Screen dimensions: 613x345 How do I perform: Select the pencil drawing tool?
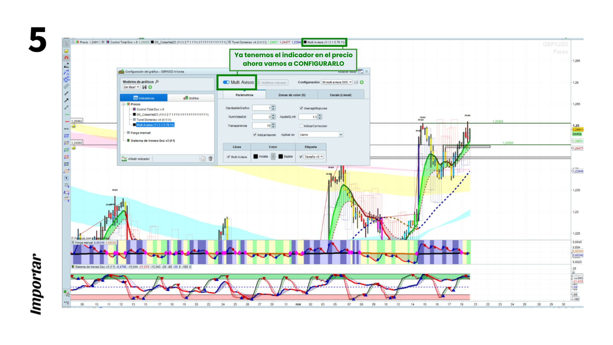66,65
